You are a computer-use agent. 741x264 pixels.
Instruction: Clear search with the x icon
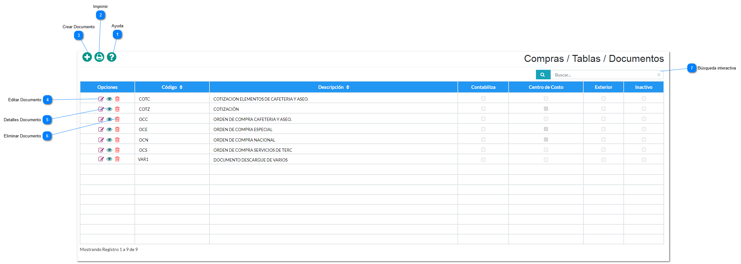(x=659, y=75)
